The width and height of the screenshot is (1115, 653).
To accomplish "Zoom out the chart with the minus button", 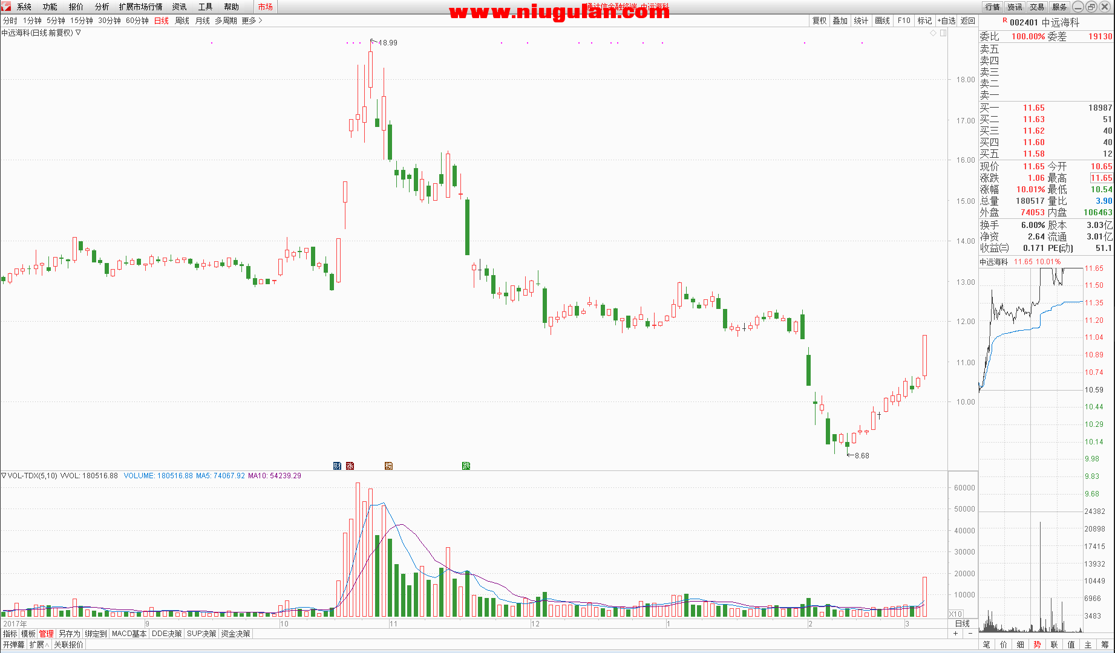I will 970,634.
